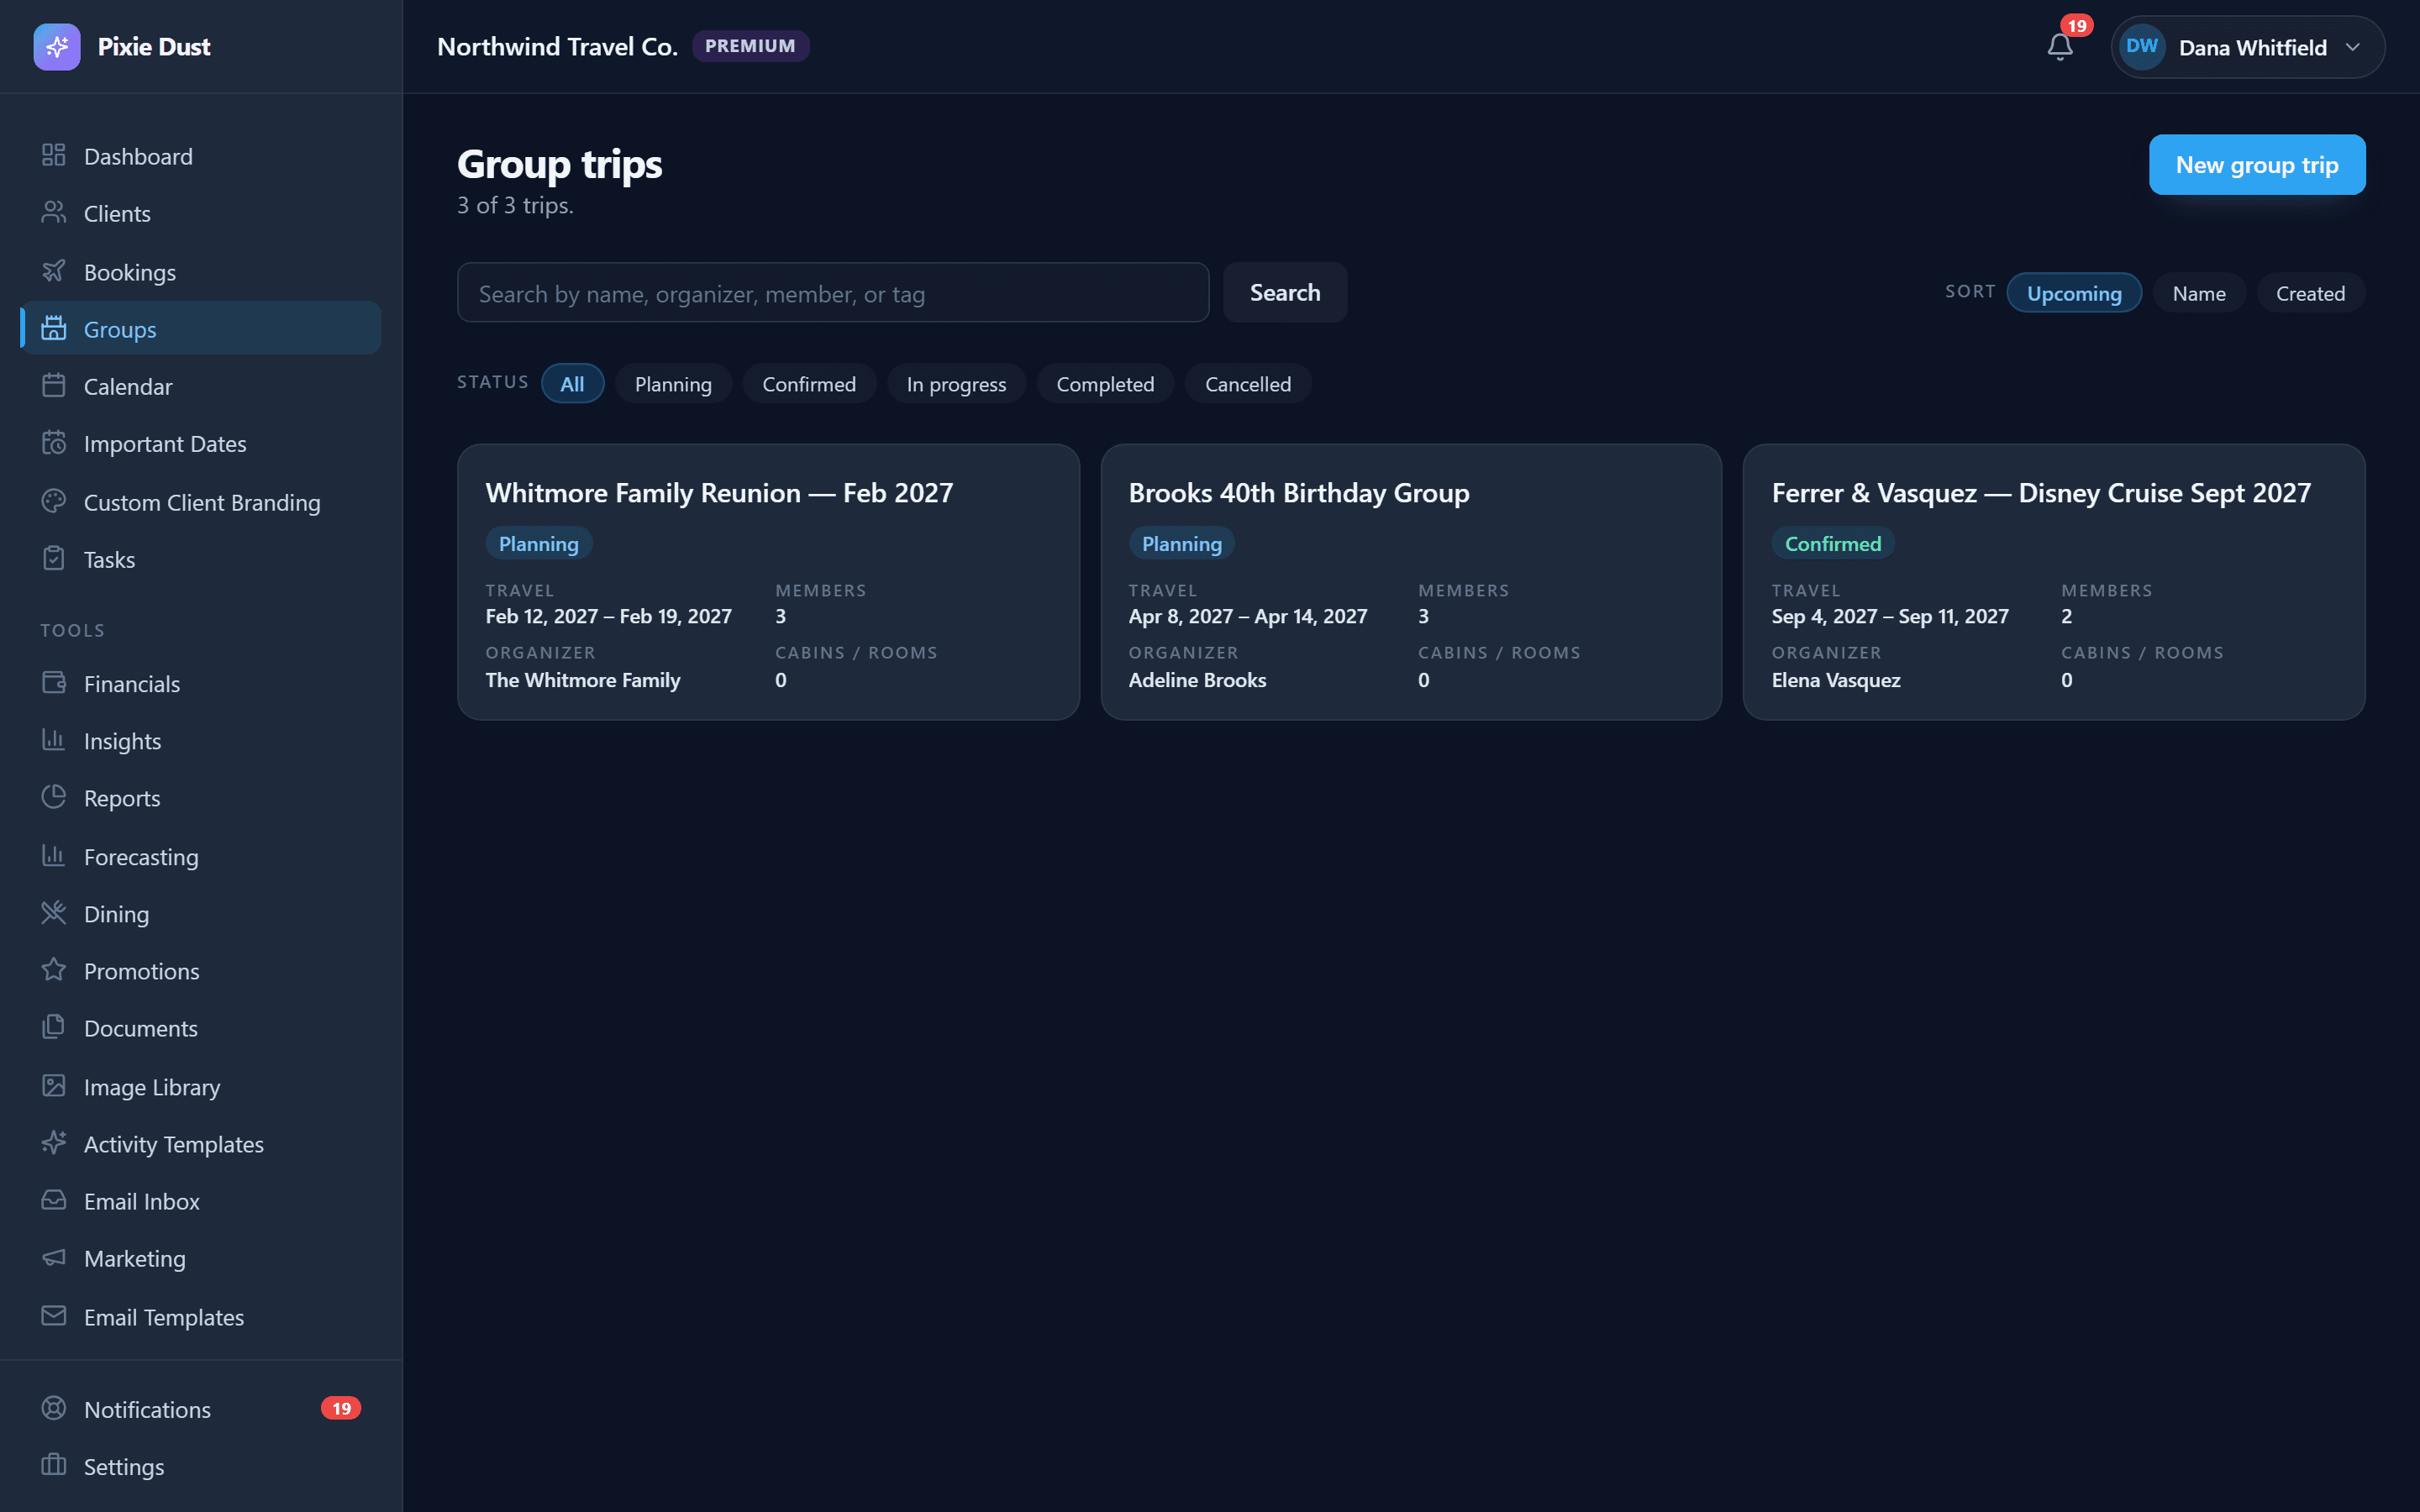Sort trips by Upcoming
The width and height of the screenshot is (2420, 1512).
pos(2074,293)
